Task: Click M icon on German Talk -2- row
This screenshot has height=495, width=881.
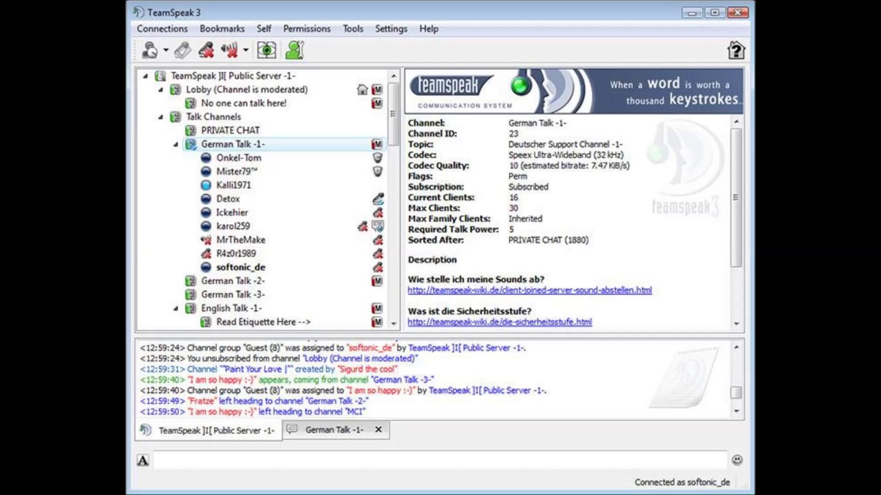Action: tap(376, 280)
